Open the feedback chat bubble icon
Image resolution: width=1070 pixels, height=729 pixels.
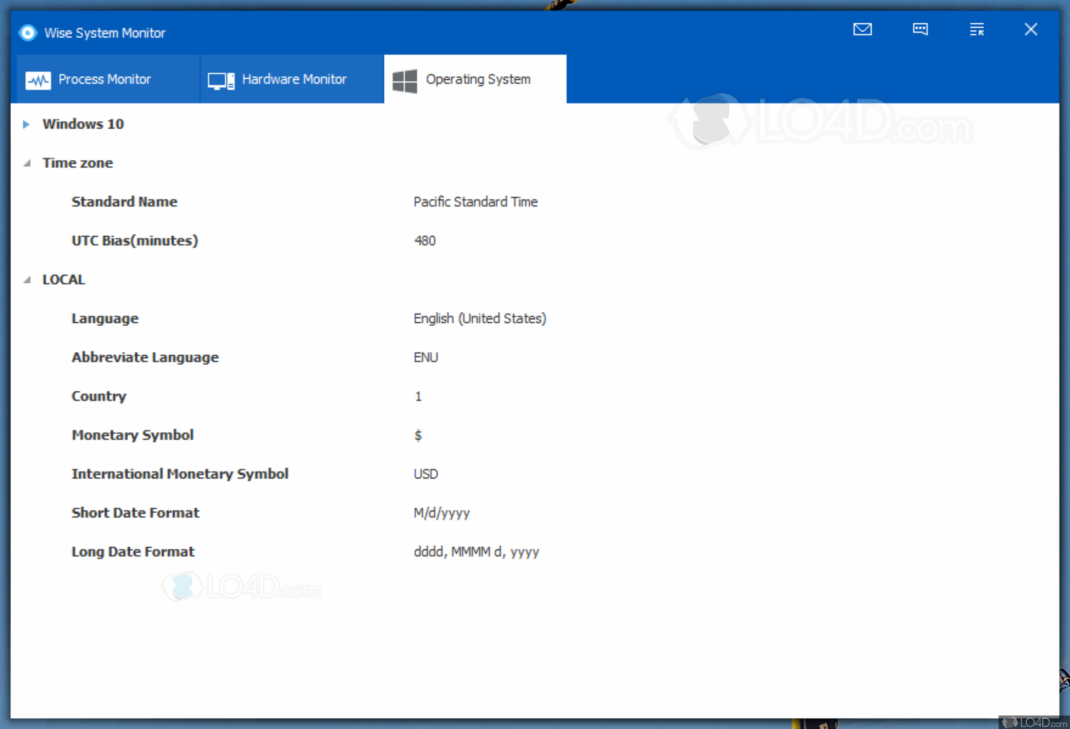920,30
